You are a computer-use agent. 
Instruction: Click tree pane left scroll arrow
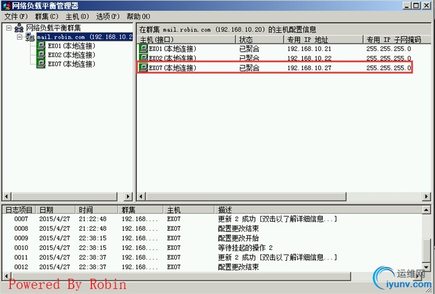[x=7, y=196]
